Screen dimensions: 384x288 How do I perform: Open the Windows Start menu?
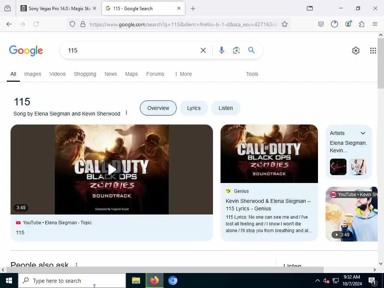pos(9,280)
